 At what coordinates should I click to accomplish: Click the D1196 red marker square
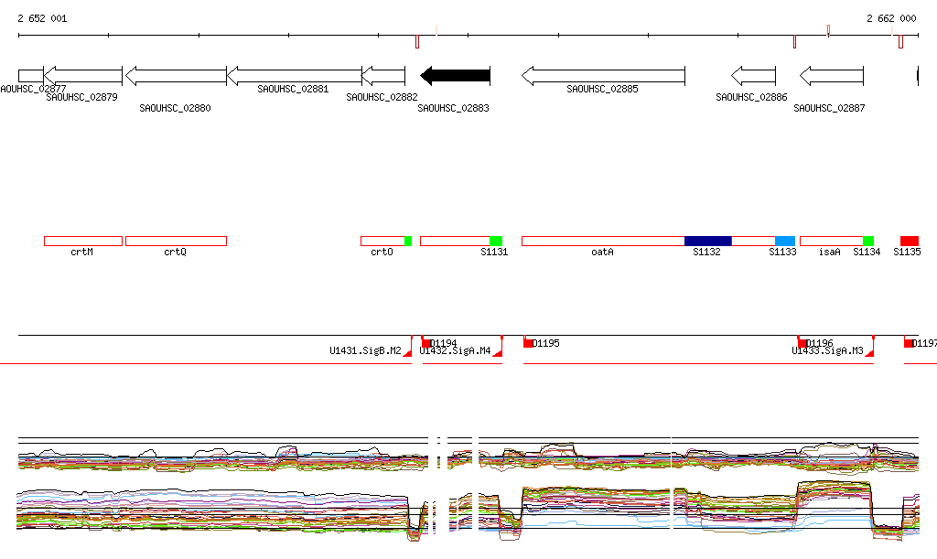[x=802, y=343]
